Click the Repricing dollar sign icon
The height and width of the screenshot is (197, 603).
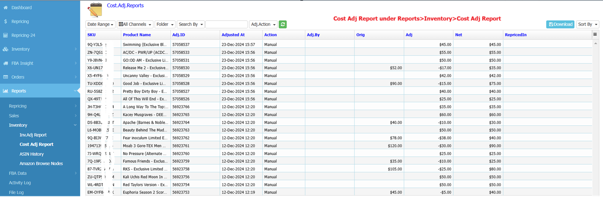(x=6, y=21)
